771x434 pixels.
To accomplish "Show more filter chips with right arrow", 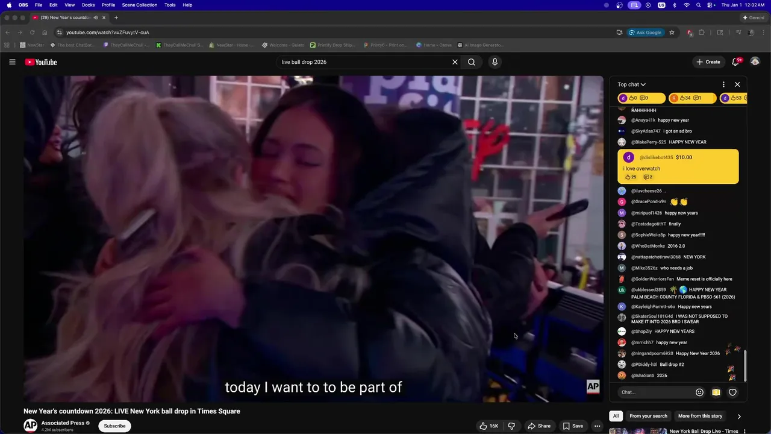I will point(739,416).
